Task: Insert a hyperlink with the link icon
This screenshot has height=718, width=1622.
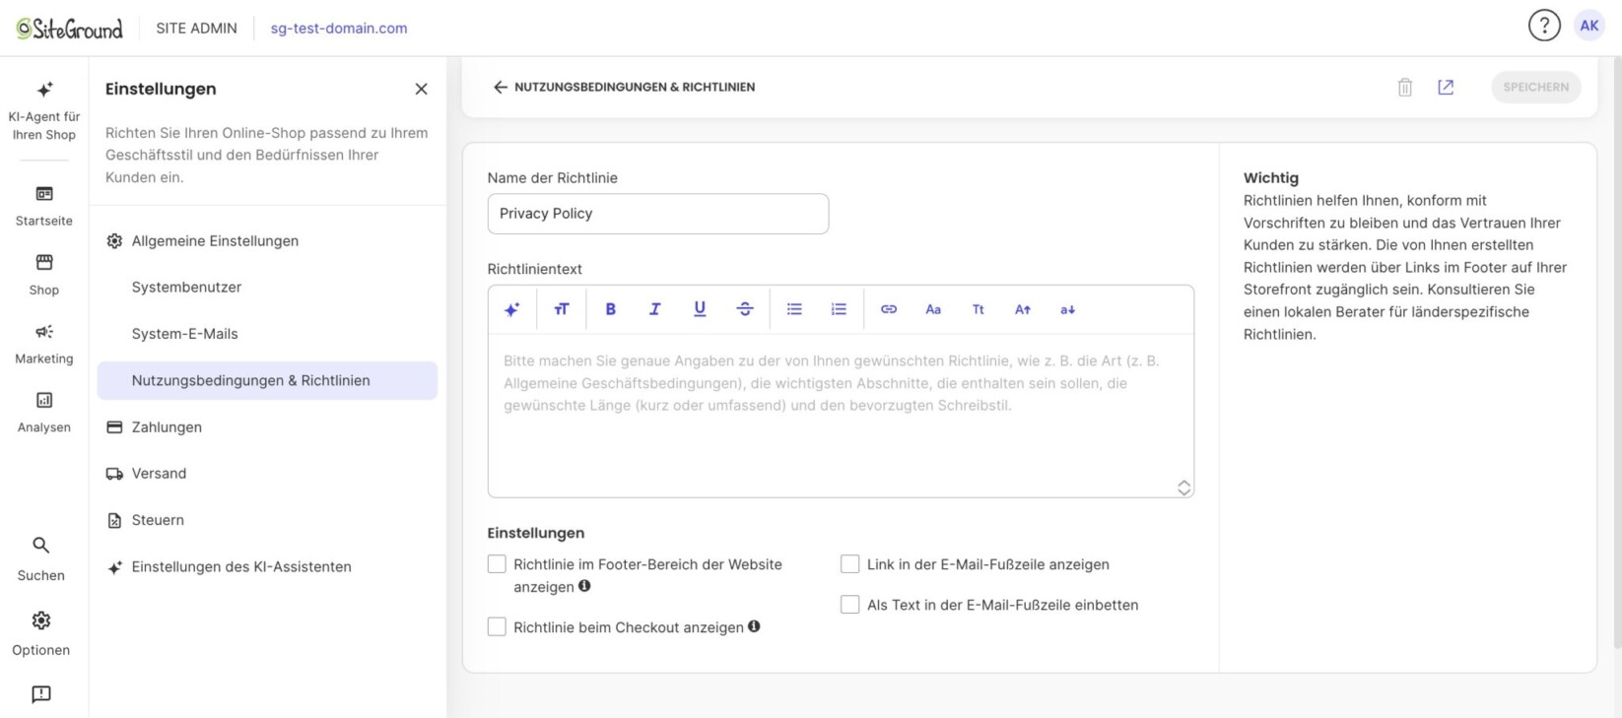Action: [889, 309]
